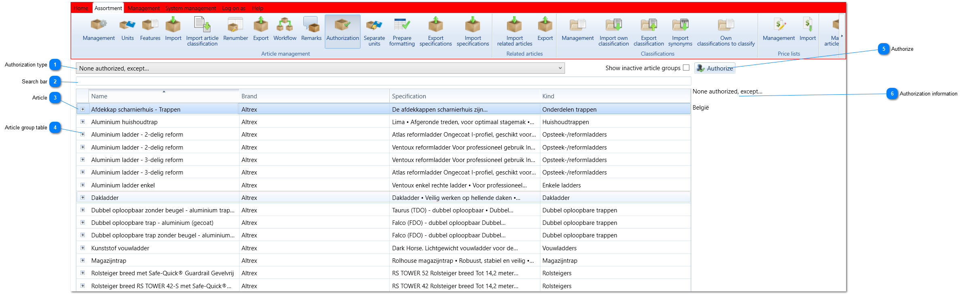Click the search bar field
Screen dimensions: 964x295
(383, 81)
